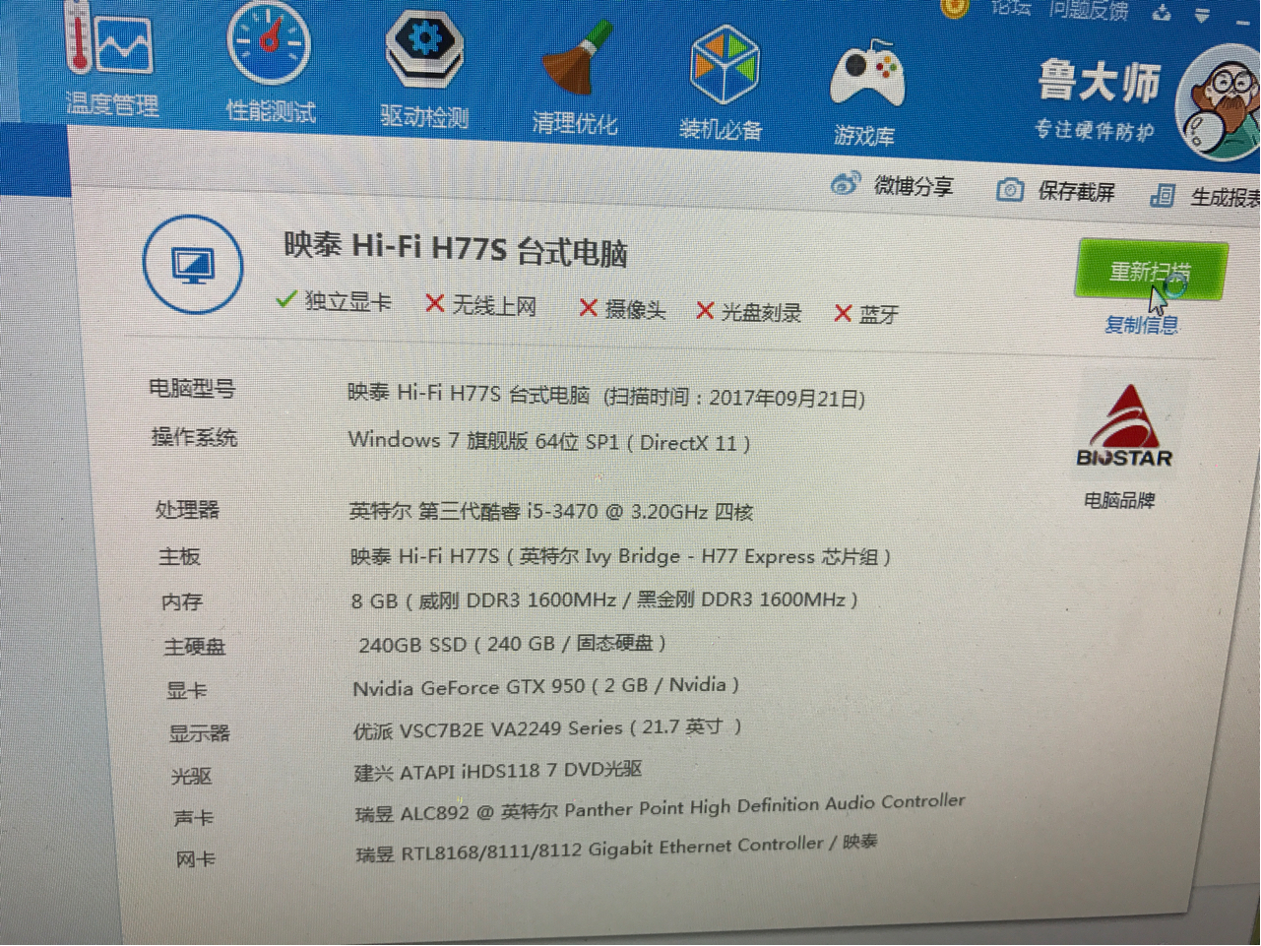Click the Nvidia GeForce GTX 950 value
The width and height of the screenshot is (1261, 946).
coord(545,686)
